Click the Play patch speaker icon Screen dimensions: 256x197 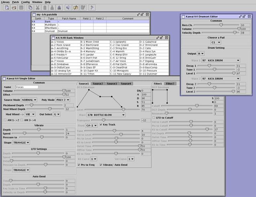(68, 8)
